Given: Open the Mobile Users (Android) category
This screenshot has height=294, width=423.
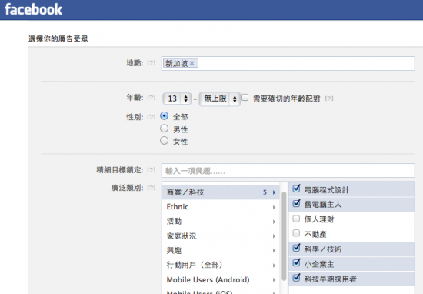Looking at the screenshot, I should click(x=221, y=279).
